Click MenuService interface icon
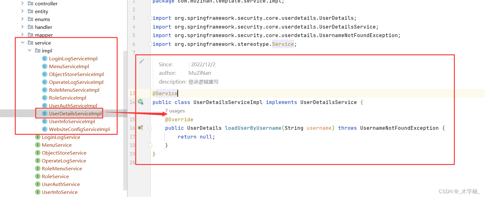Image resolution: width=485 pixels, height=197 pixels. (x=38, y=145)
